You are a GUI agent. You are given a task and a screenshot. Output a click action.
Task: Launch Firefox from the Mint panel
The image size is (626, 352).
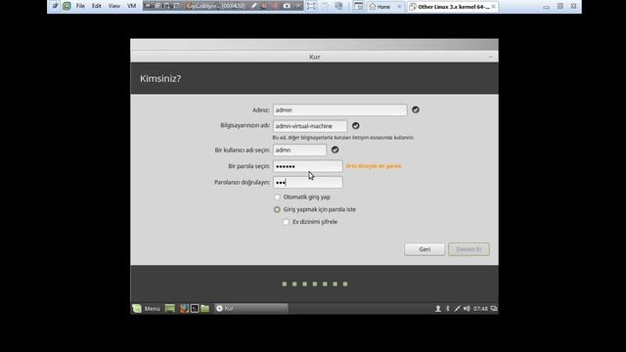click(x=184, y=309)
